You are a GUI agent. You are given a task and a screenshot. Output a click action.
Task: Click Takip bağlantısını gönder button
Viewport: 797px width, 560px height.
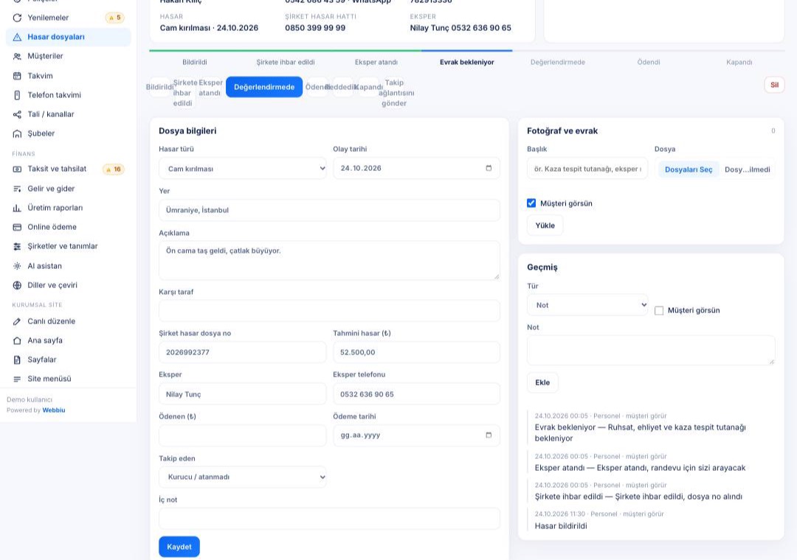pyautogui.click(x=396, y=93)
